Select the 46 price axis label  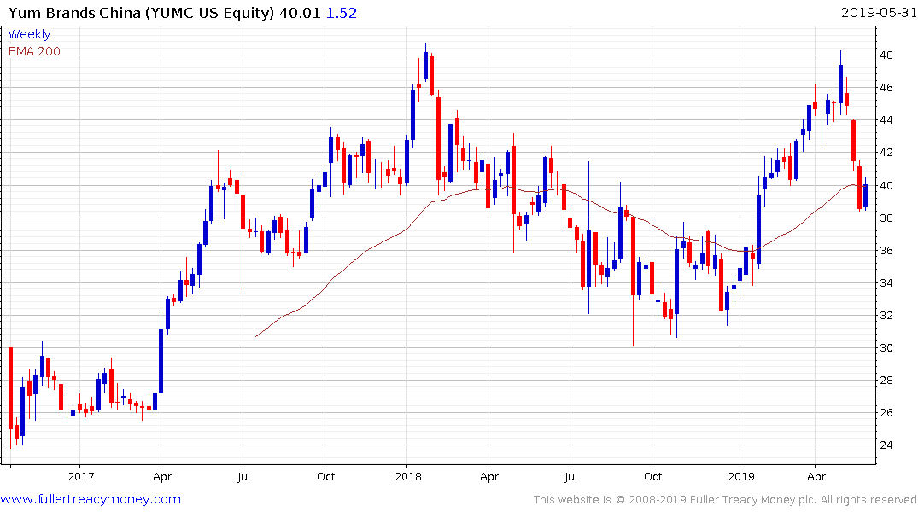886,88
